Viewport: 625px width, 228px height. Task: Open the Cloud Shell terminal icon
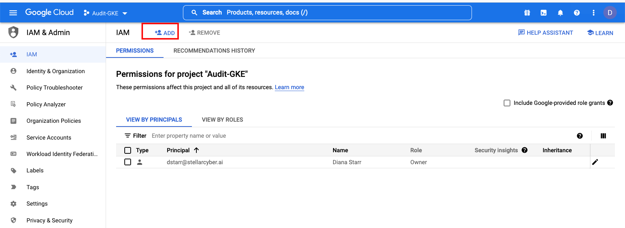pos(544,13)
